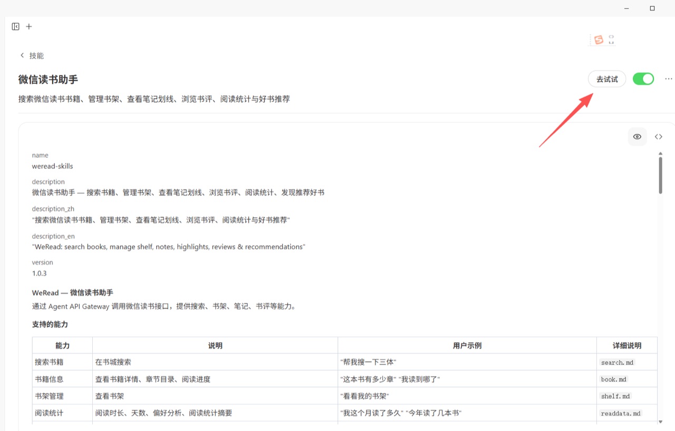Show the skill source code view
This screenshot has width=675, height=431.
[659, 137]
